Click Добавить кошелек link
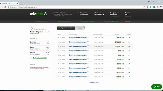Viewport: 163px width, 91px height. 40,58
